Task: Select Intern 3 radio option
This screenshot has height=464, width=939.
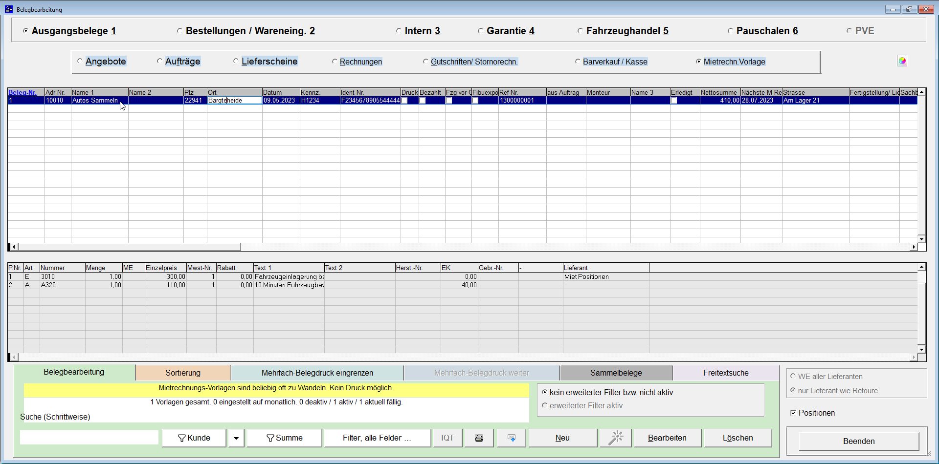Action: pos(418,31)
